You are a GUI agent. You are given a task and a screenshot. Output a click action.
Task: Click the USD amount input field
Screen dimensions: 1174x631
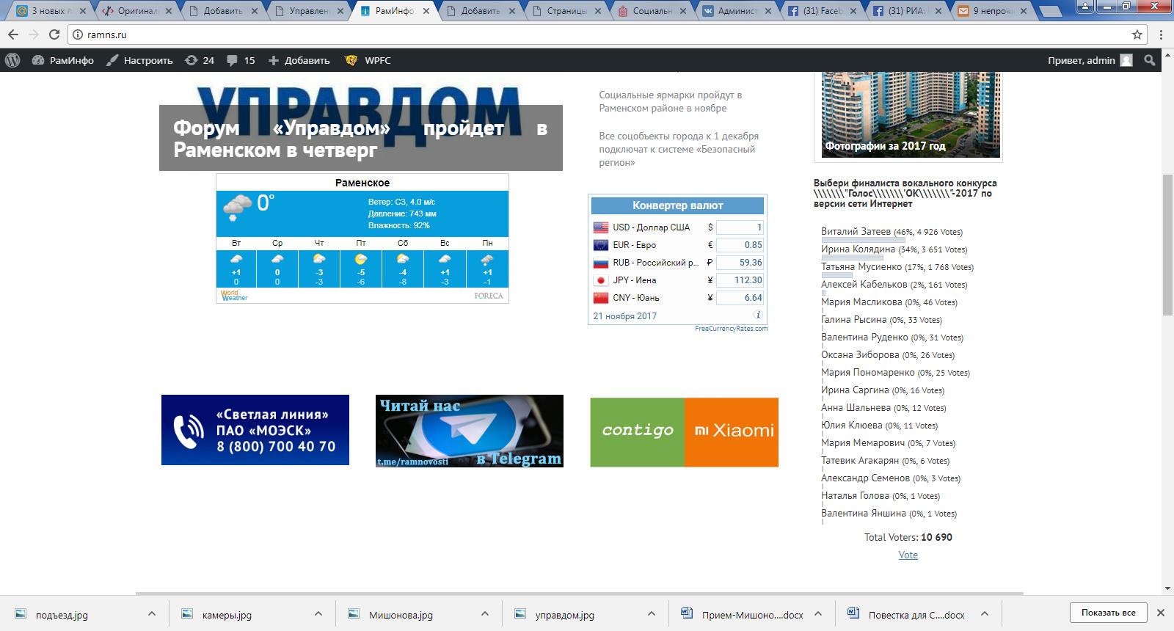(x=740, y=227)
